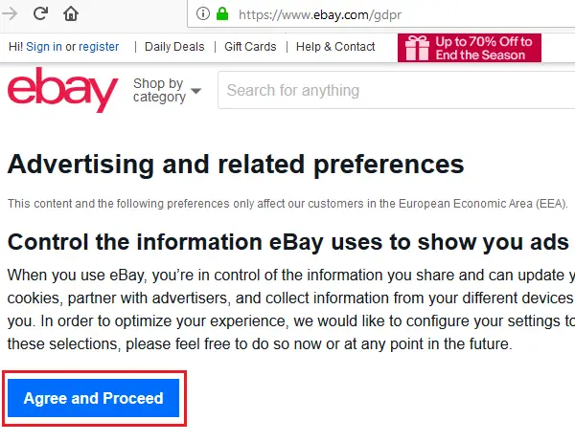Open Help & Contact
Screen dimensions: 575x442
335,47
